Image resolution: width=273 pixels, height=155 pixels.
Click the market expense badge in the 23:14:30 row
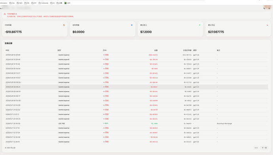(64, 105)
